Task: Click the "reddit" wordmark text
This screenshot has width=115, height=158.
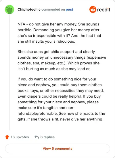Action: (x=103, y=9)
